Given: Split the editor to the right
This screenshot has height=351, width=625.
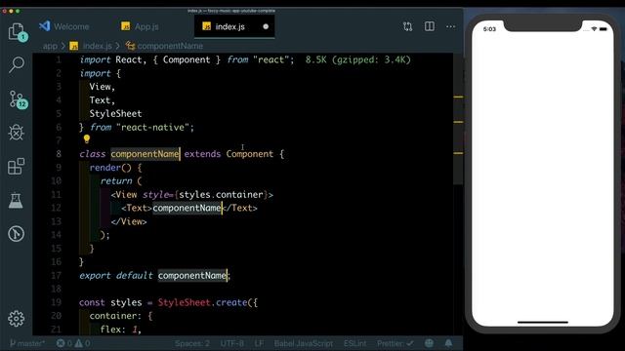Looking at the screenshot, I should [x=430, y=26].
